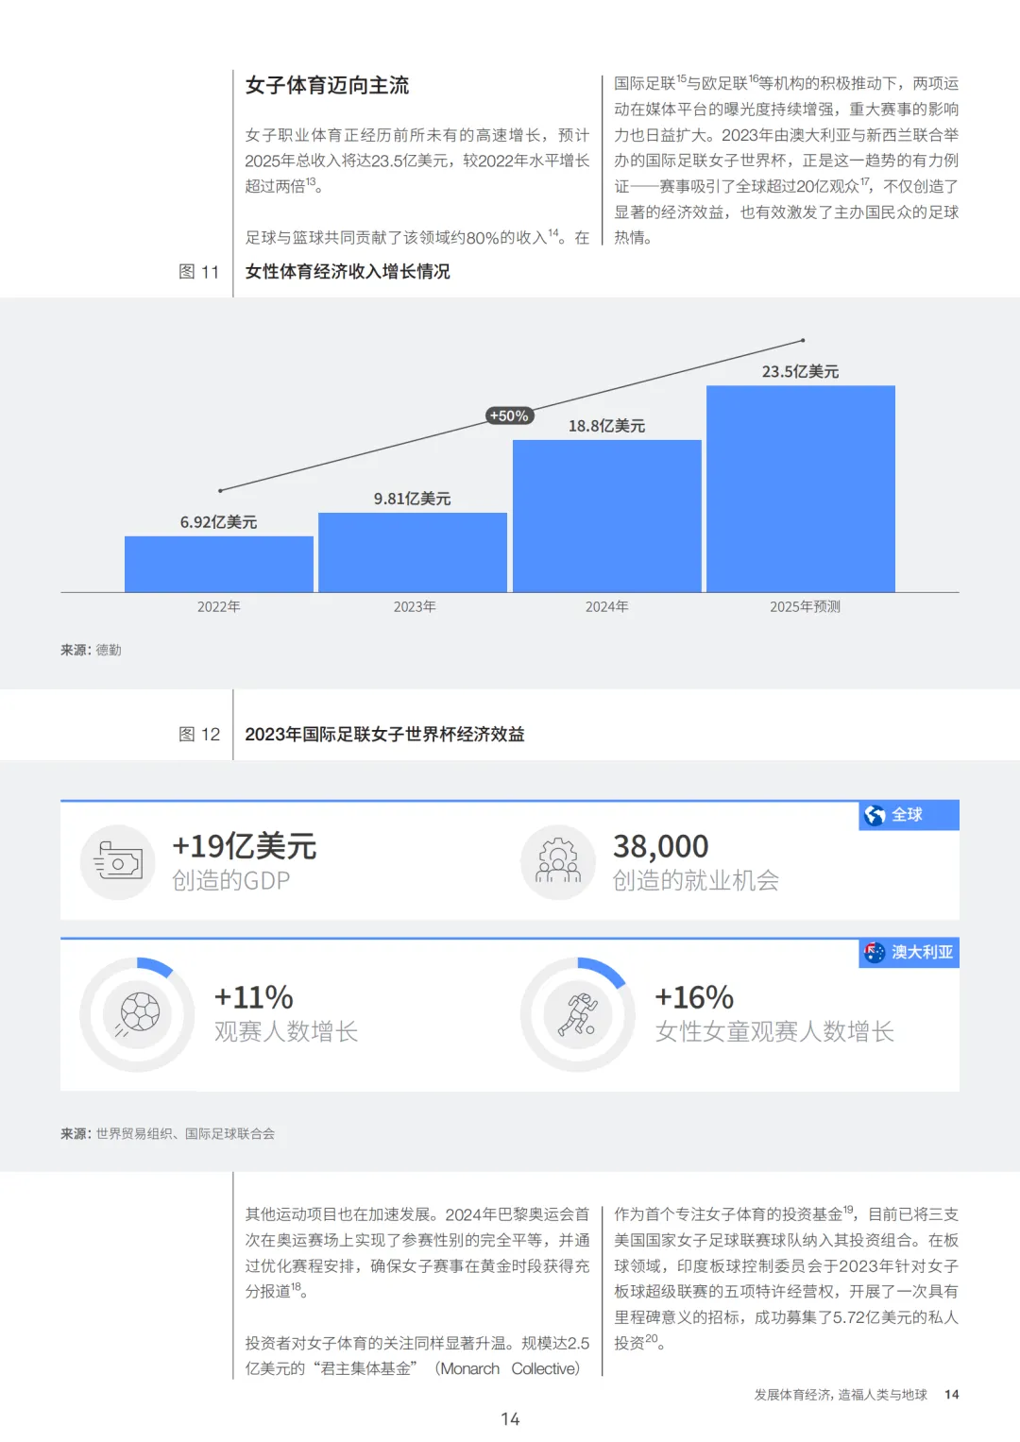
Task: Click the title 2023年国际足联女子世界杯经济效益
Action: coord(384,735)
